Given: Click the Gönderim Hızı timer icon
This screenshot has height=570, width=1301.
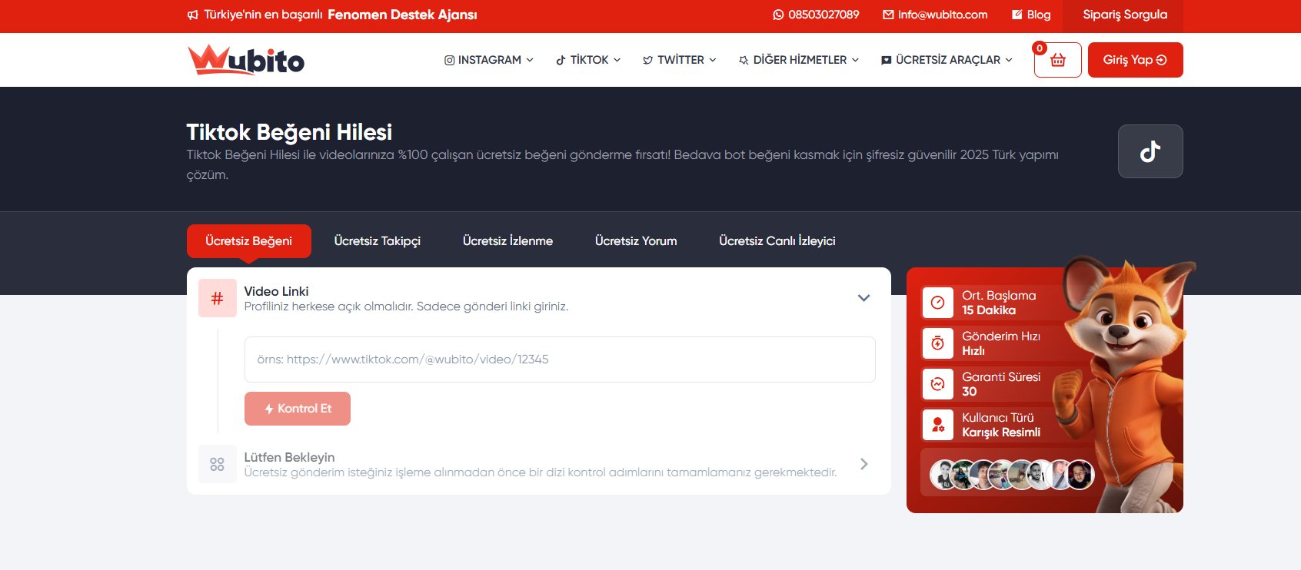Looking at the screenshot, I should coord(937,343).
